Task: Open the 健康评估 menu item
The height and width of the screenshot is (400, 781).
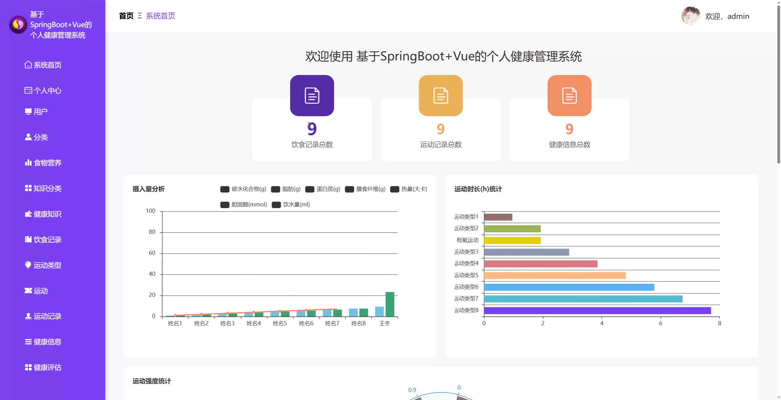Action: [47, 367]
